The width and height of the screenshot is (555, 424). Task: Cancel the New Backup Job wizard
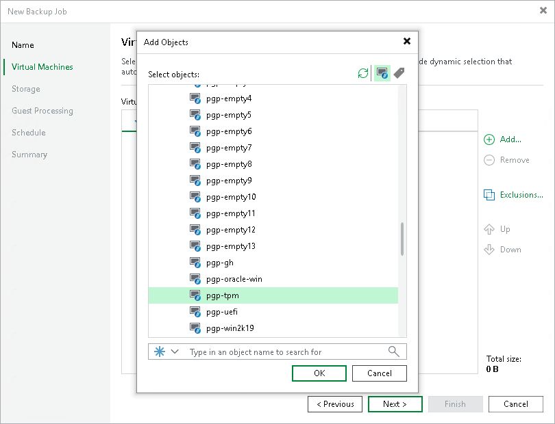[x=516, y=404]
